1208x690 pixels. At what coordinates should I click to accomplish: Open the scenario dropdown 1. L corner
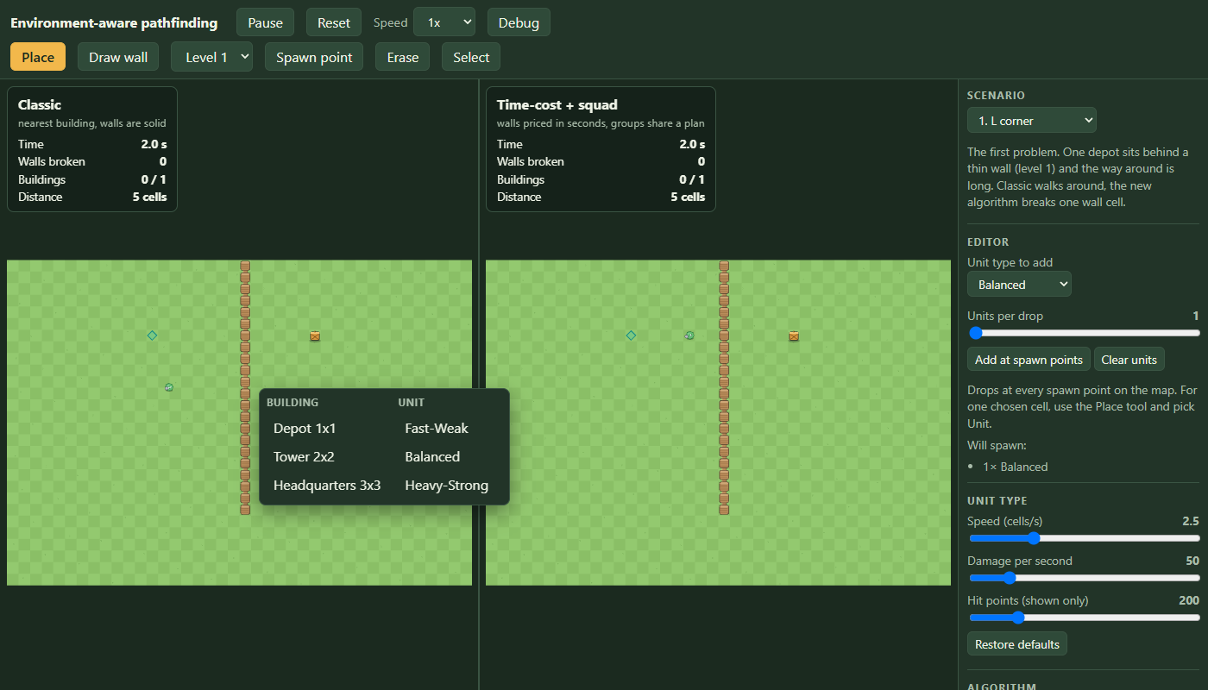pos(1032,120)
